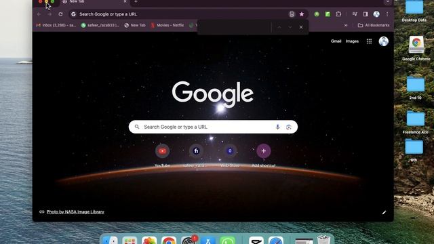Open the Inbox Gmail bookmark
The width and height of the screenshot is (434, 244).
tap(56, 25)
